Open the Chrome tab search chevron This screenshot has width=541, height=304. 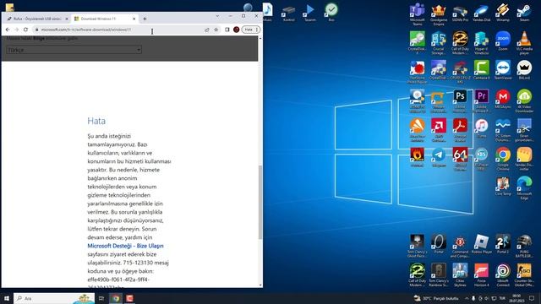coord(217,16)
